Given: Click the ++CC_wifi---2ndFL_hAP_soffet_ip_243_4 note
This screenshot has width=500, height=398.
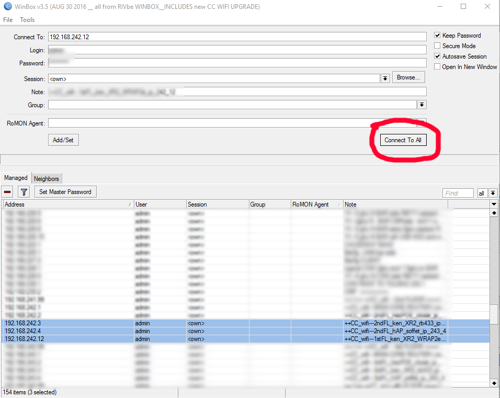Looking at the screenshot, I should (395, 331).
